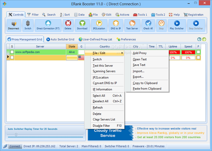Select Scanning Servers menu item
The height and width of the screenshot is (151, 212).
click(104, 71)
